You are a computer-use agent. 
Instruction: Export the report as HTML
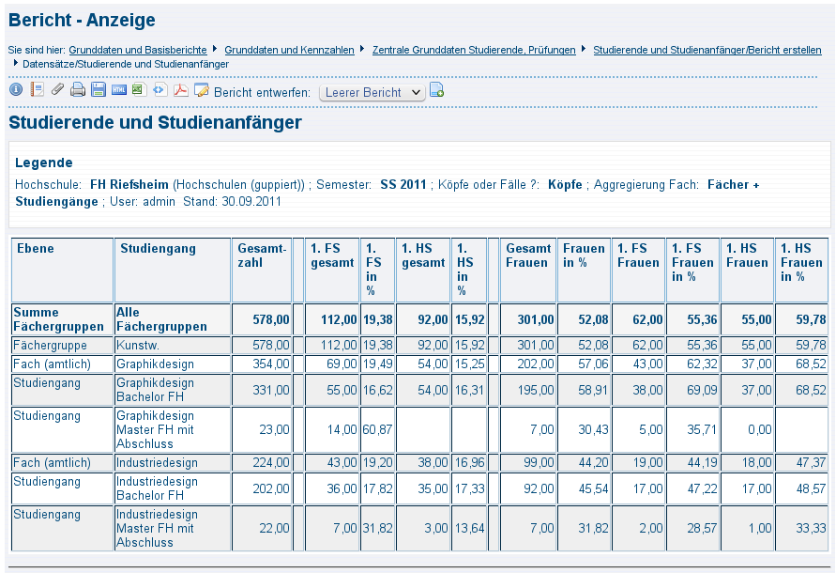[x=119, y=90]
